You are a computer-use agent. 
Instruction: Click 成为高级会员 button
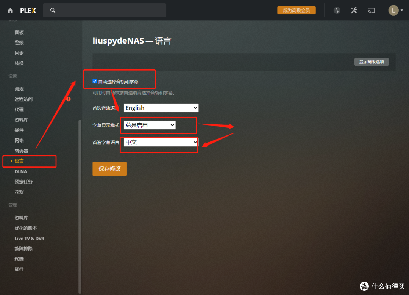click(296, 11)
